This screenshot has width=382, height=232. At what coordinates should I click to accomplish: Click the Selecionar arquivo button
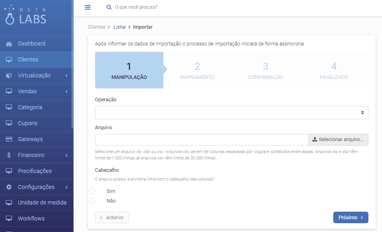338,140
